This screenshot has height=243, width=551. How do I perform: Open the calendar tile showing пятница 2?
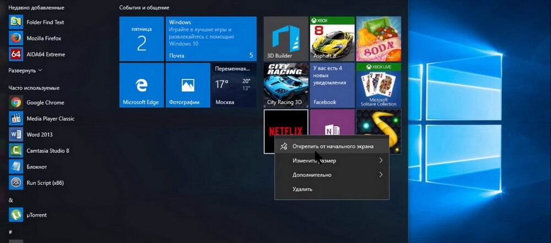tap(142, 39)
